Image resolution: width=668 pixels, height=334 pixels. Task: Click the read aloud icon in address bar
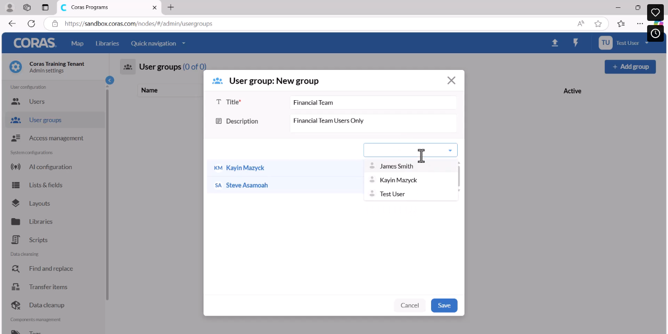581,23
